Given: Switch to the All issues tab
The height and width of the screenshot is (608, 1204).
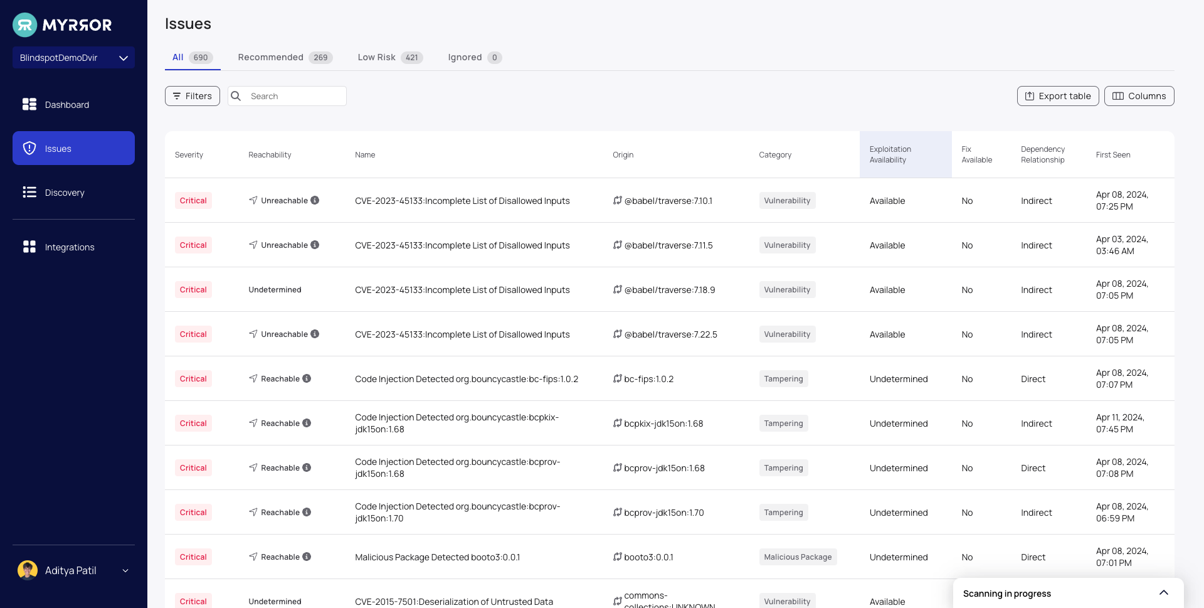Looking at the screenshot, I should [192, 57].
